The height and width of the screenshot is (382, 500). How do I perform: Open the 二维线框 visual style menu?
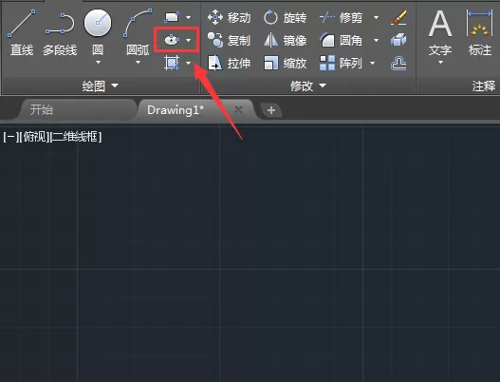(x=77, y=137)
